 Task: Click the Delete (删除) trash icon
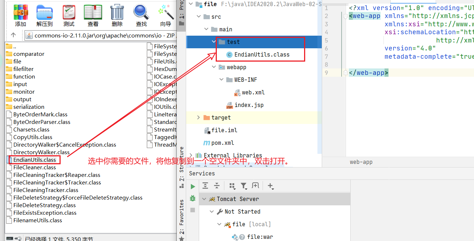(117, 13)
